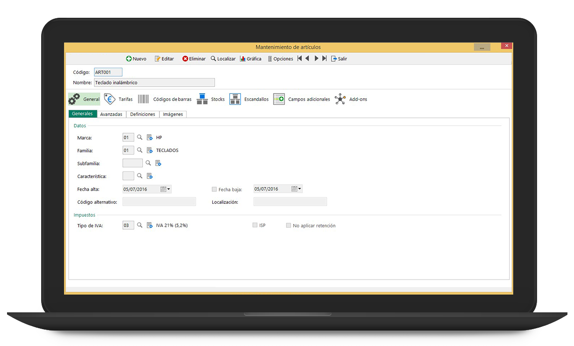Screen dimensions: 574x346
Task: Expand the Fecha baja date dropdown
Action: coord(300,189)
